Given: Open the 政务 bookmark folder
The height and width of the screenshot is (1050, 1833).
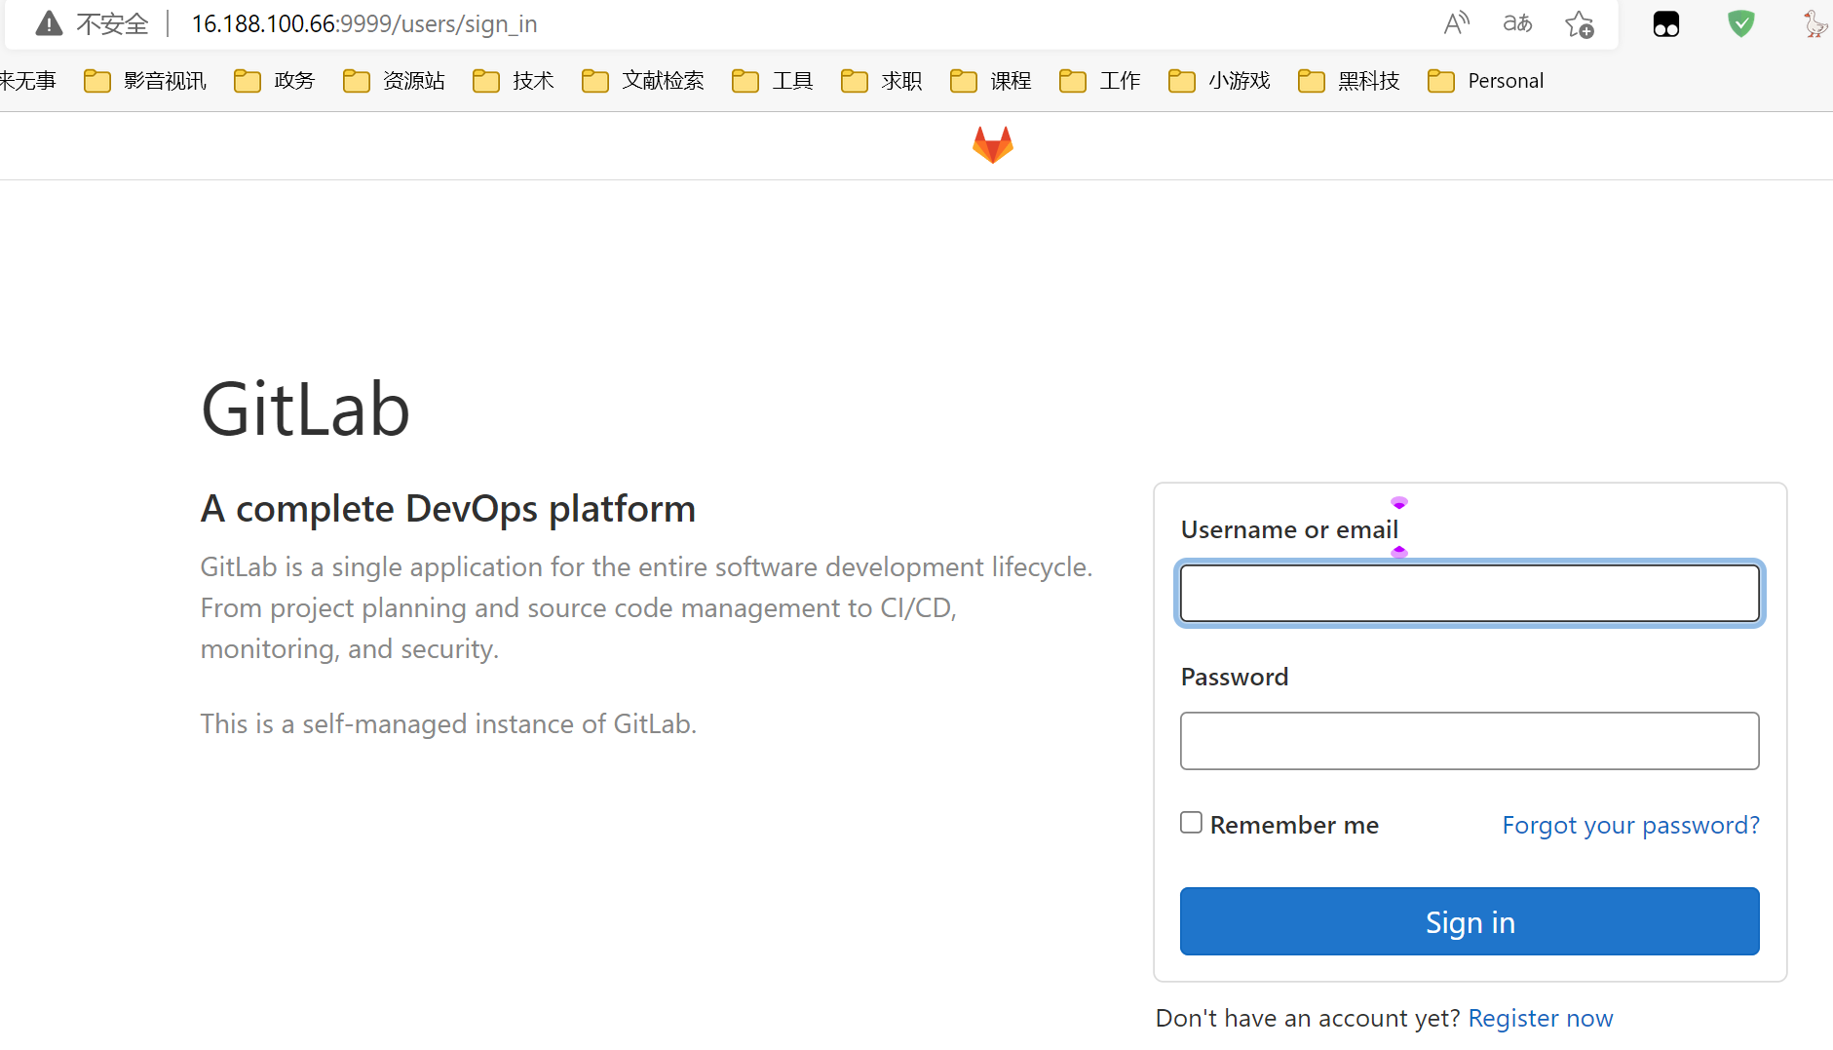Looking at the screenshot, I should pos(275,81).
